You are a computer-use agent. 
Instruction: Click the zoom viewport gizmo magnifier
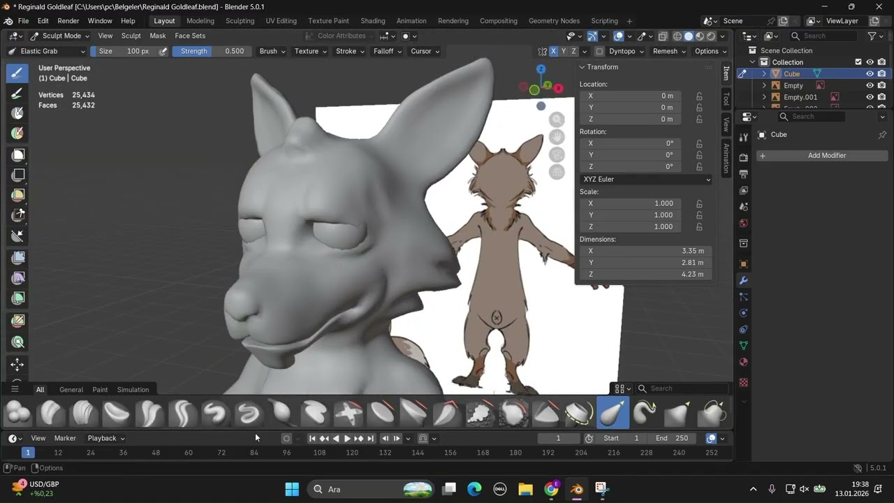click(x=557, y=119)
